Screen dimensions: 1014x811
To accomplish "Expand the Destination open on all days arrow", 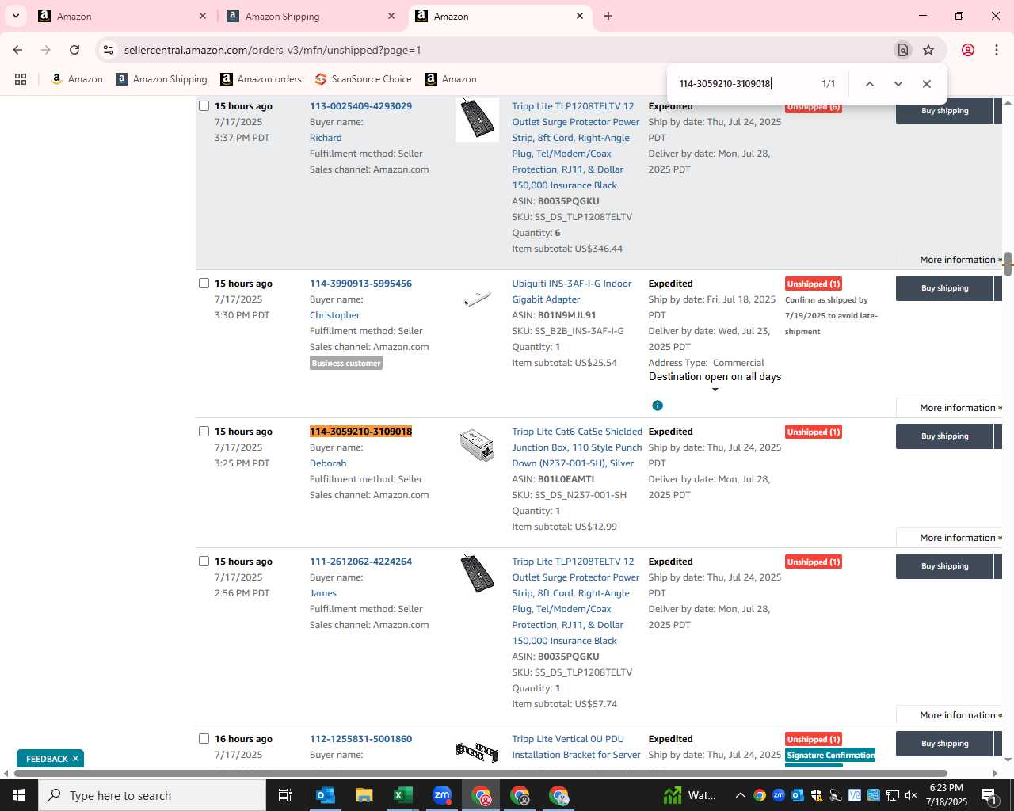I will 715,390.
